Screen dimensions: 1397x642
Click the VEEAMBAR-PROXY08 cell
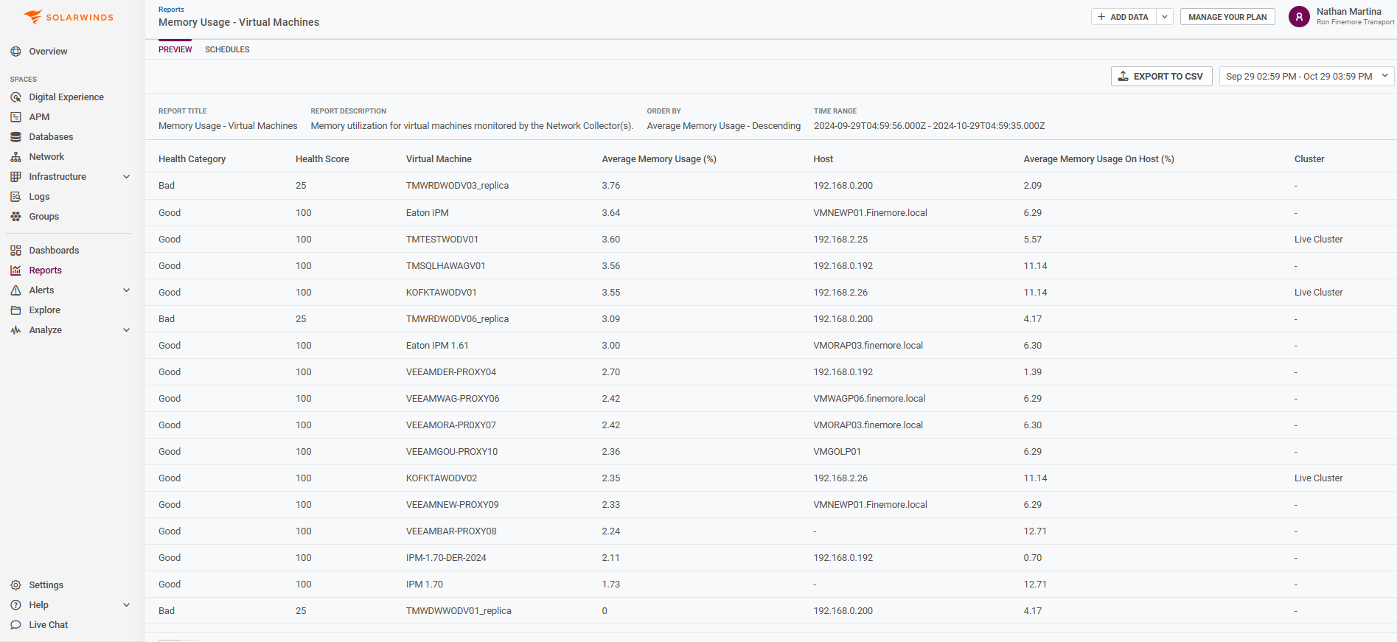pyautogui.click(x=451, y=531)
